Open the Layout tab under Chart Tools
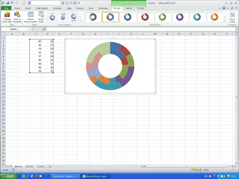Viewport: 239px width, 179px height. click(x=129, y=8)
